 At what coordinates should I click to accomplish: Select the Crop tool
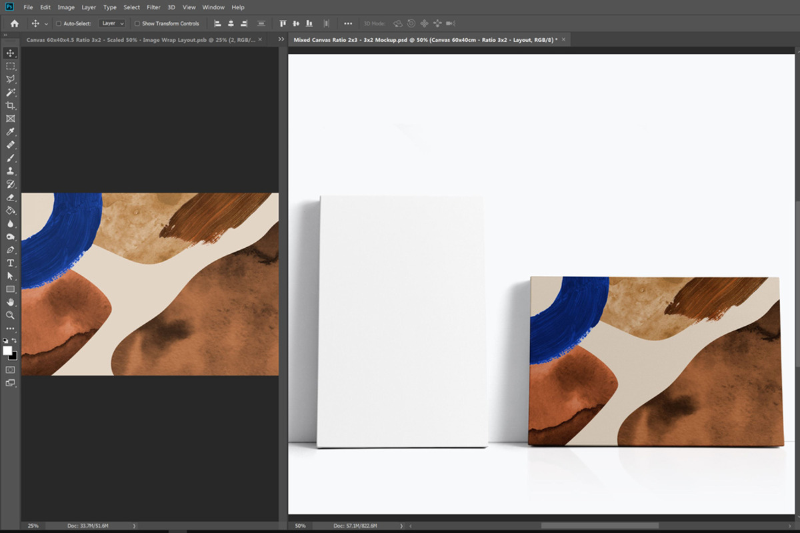click(10, 106)
